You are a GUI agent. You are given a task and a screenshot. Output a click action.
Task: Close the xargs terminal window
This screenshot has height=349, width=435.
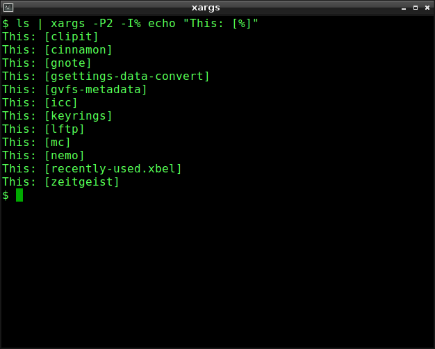(427, 8)
